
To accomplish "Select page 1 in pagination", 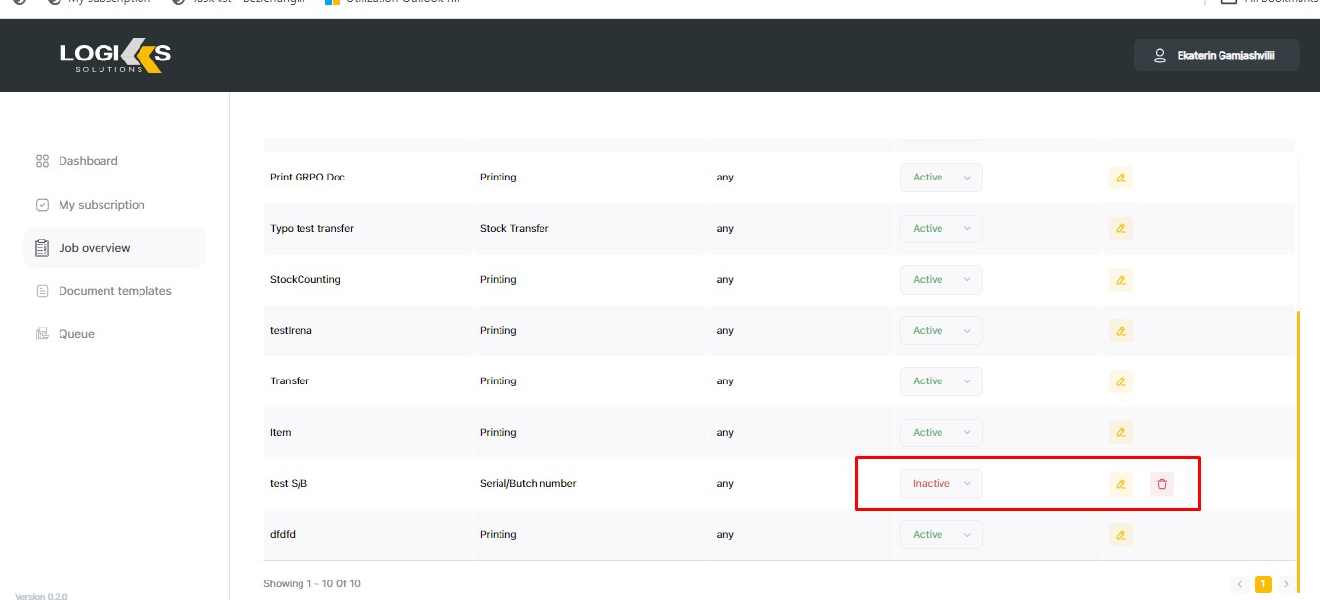I will point(1262,584).
